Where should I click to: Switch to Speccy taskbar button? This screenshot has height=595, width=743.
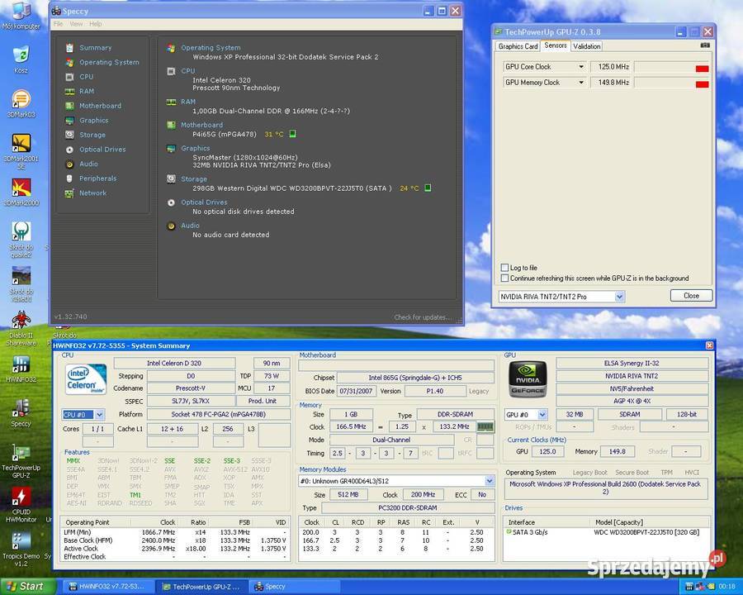coord(294,587)
